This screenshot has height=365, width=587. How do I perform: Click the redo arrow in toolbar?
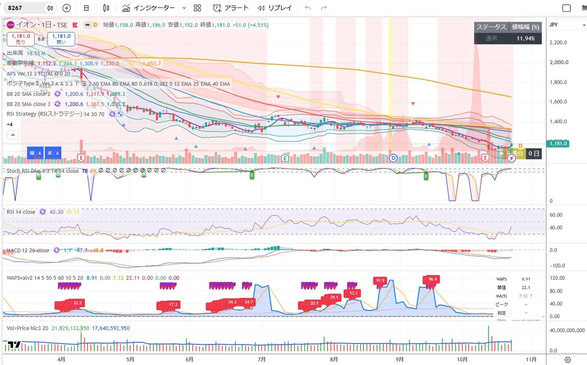[323, 8]
